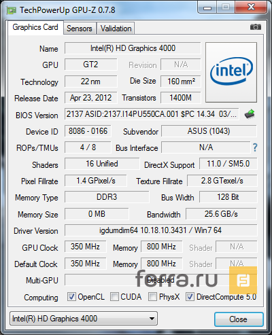The image size is (272, 335).
Task: Select the Graphics Card tab
Action: 35,28
